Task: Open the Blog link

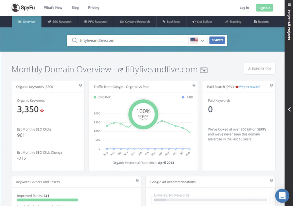Action: 75,8
